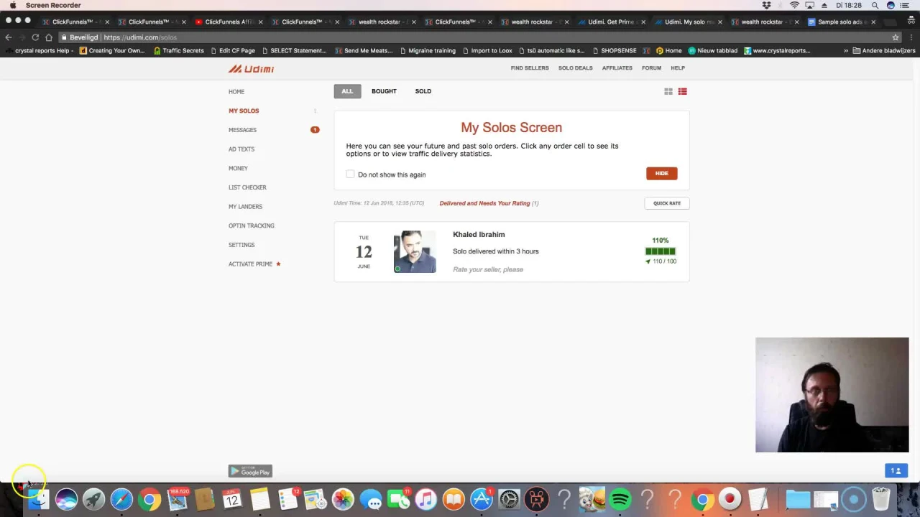This screenshot has height=517, width=920.
Task: Open LIST CHECKER in the sidebar
Action: coord(247,187)
